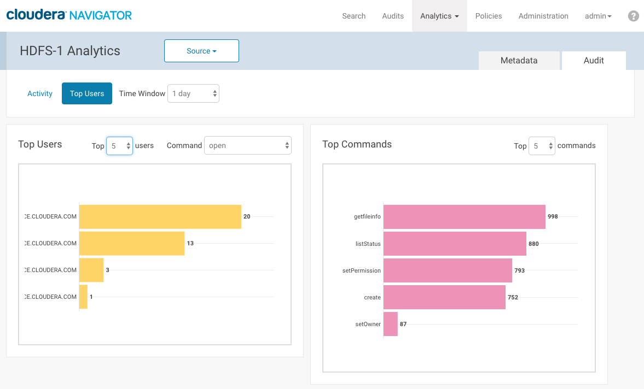Navigate to Policies

(x=489, y=16)
